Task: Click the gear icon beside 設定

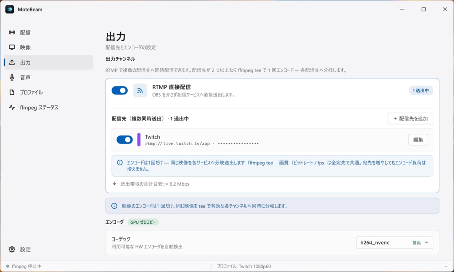Action: point(12,249)
